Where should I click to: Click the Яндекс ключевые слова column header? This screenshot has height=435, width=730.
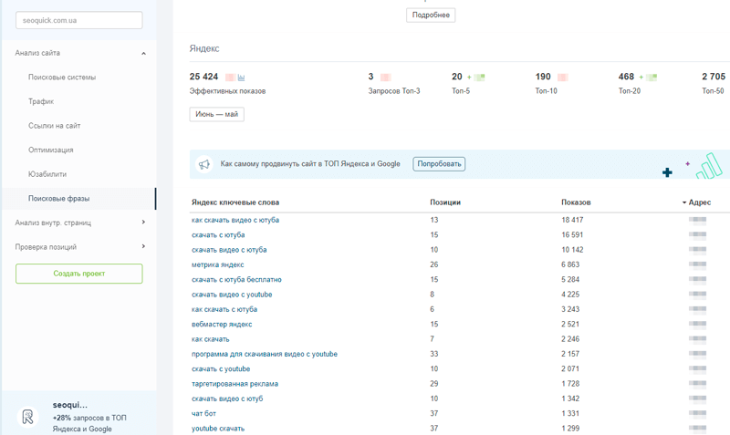click(x=235, y=202)
